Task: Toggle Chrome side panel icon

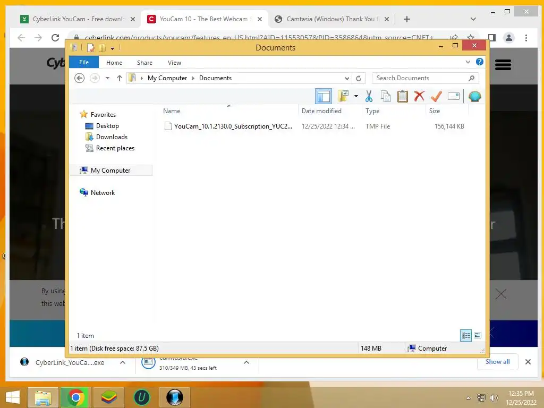Action: (x=491, y=38)
